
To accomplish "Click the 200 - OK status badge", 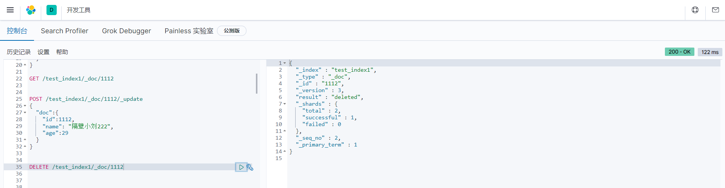I will pyautogui.click(x=679, y=52).
